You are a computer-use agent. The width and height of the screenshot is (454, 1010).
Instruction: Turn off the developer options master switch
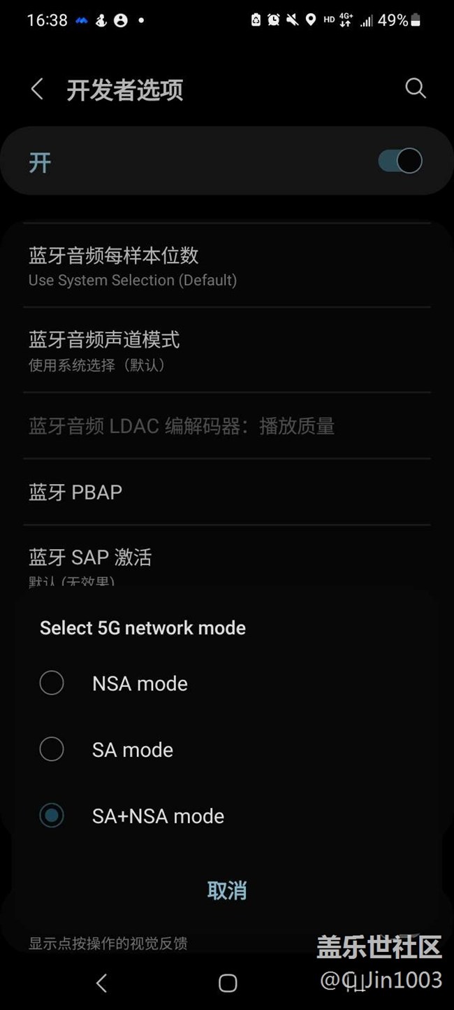400,161
